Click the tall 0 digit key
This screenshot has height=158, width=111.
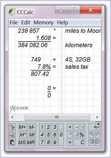pyautogui.click(x=61, y=139)
